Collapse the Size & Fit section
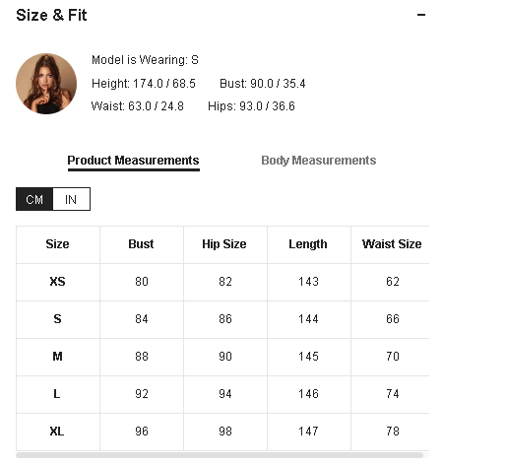 [421, 15]
